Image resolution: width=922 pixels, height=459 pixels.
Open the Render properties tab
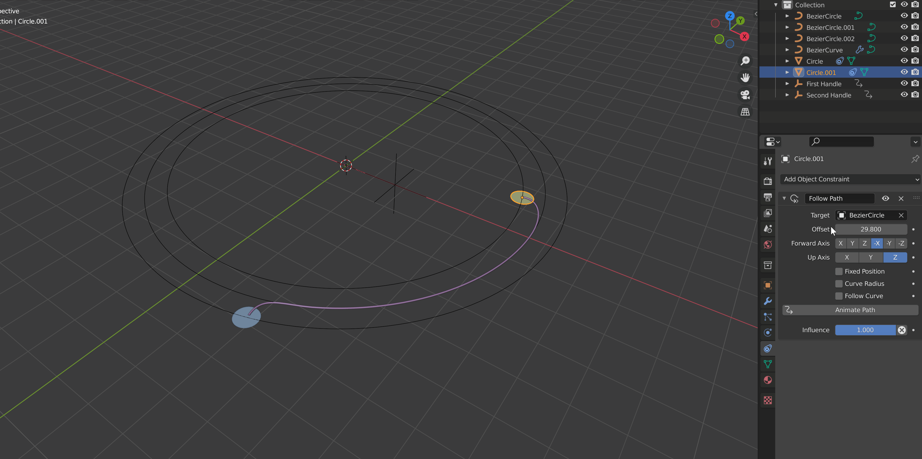pyautogui.click(x=768, y=181)
